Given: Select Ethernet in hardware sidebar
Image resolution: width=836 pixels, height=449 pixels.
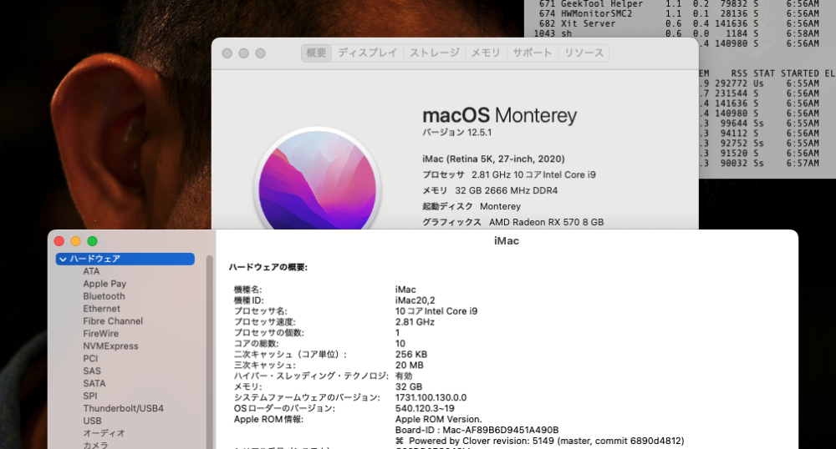Looking at the screenshot, I should coord(101,309).
